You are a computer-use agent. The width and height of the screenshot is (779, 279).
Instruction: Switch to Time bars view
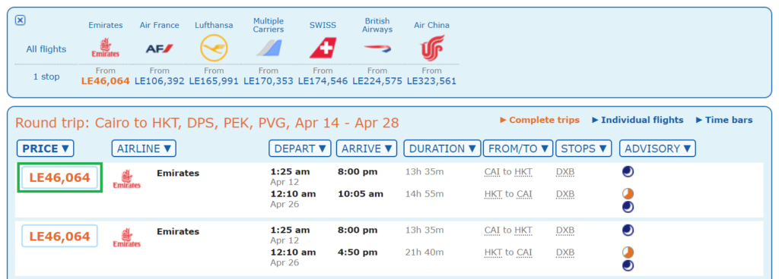tap(724, 121)
